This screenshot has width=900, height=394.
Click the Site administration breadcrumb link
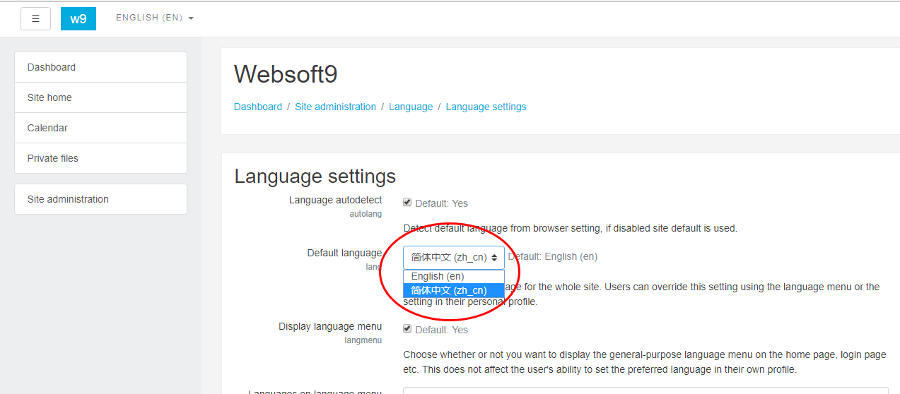[x=335, y=107]
